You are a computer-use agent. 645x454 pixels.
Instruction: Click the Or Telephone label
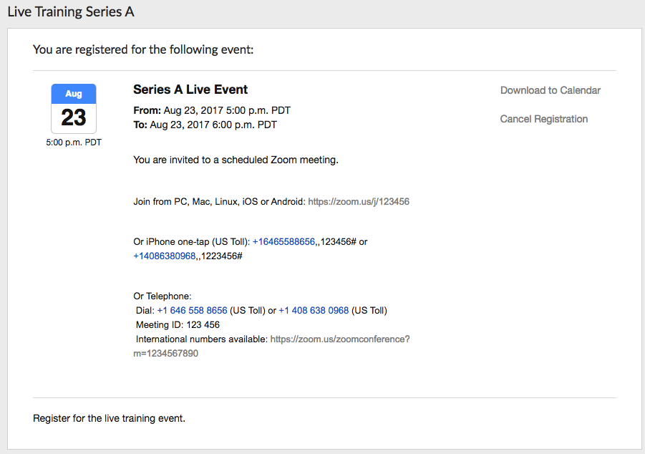click(x=163, y=296)
